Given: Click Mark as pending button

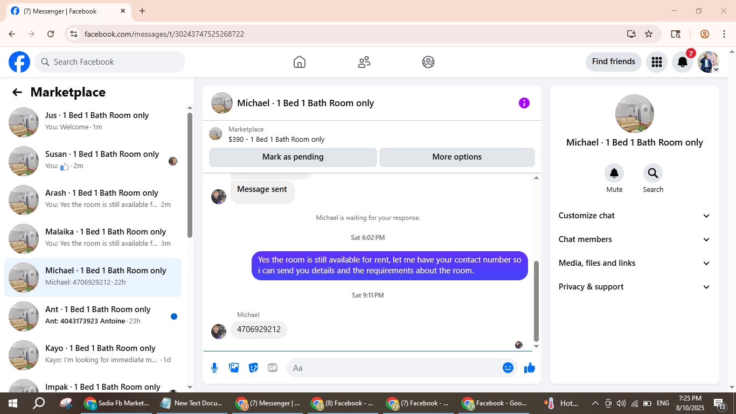Looking at the screenshot, I should click(293, 157).
